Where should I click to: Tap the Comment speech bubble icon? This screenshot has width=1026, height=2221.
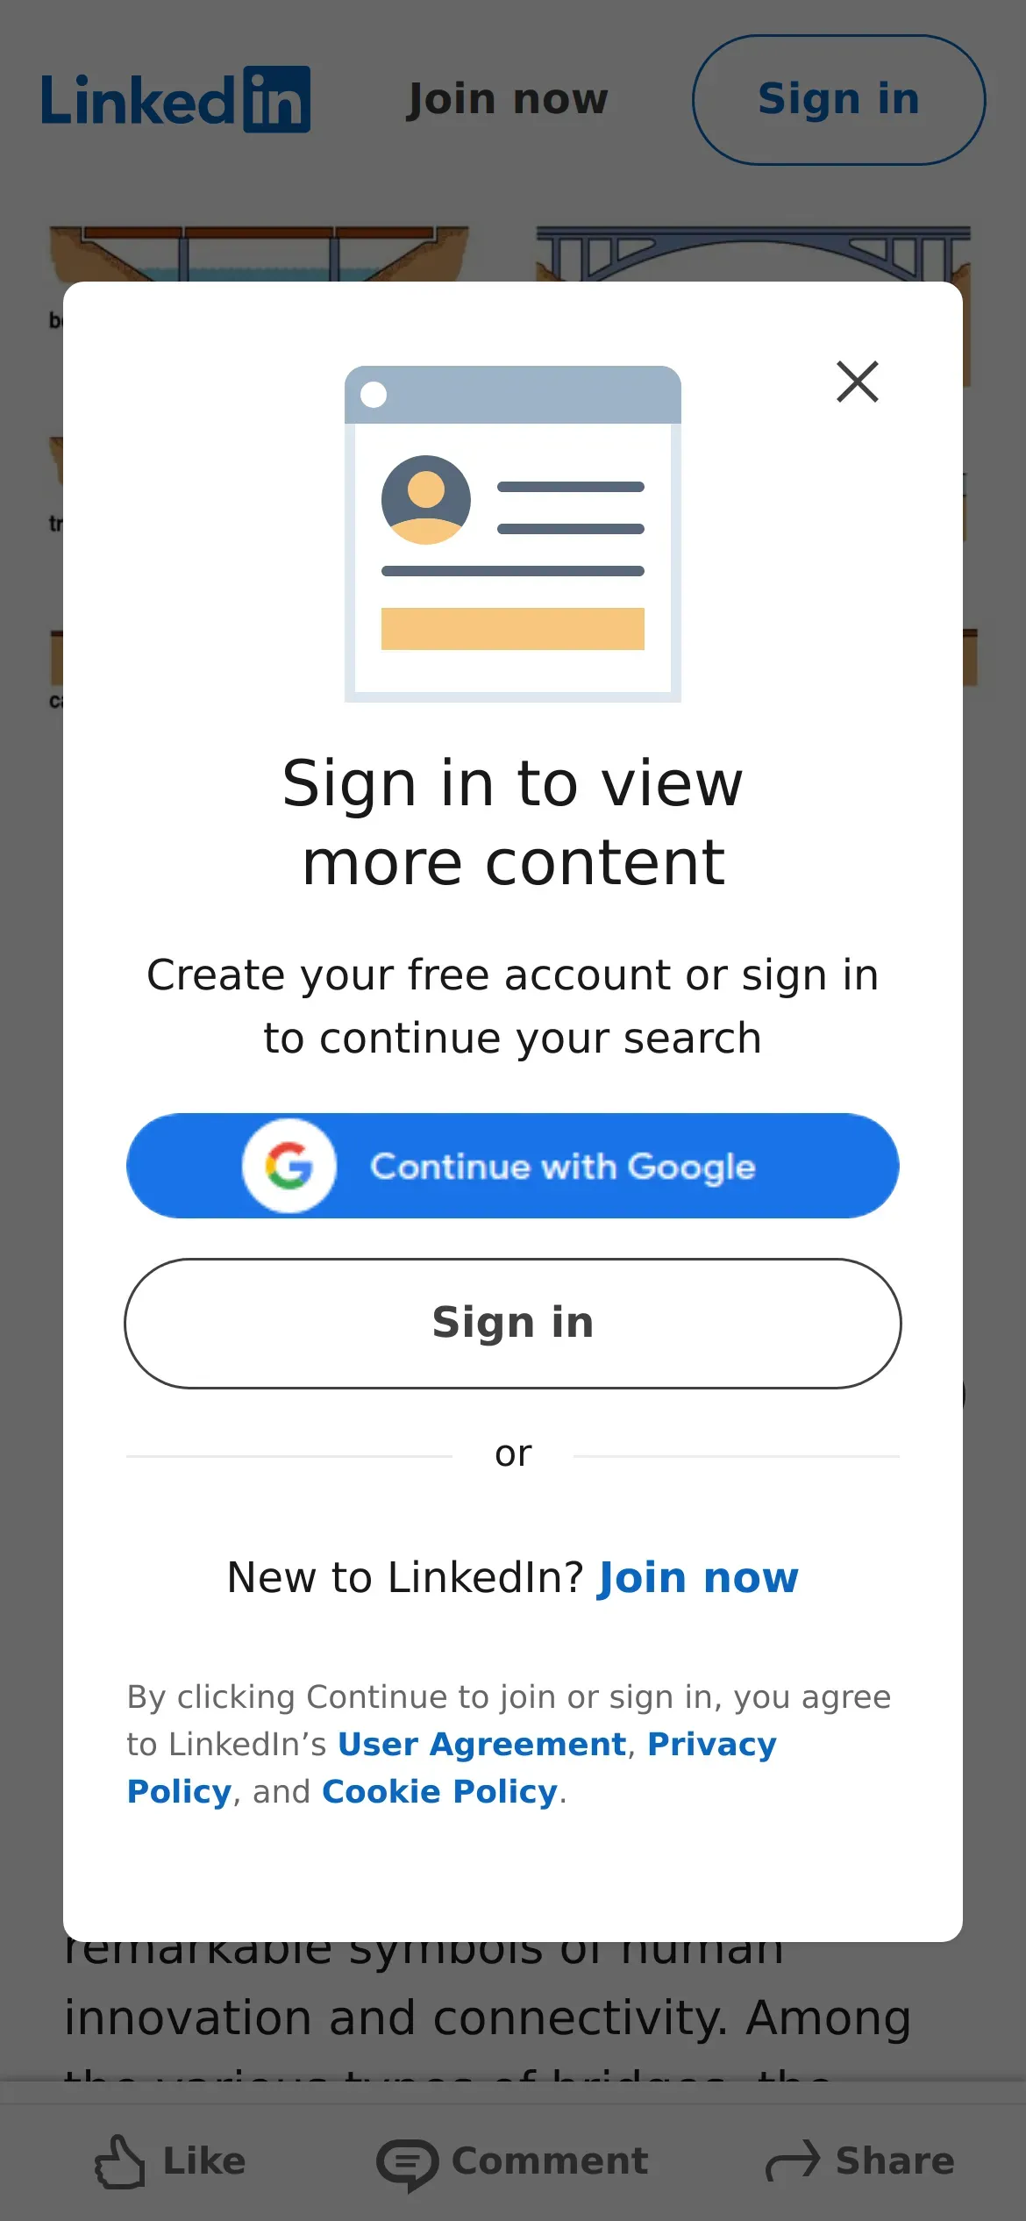click(x=407, y=2163)
